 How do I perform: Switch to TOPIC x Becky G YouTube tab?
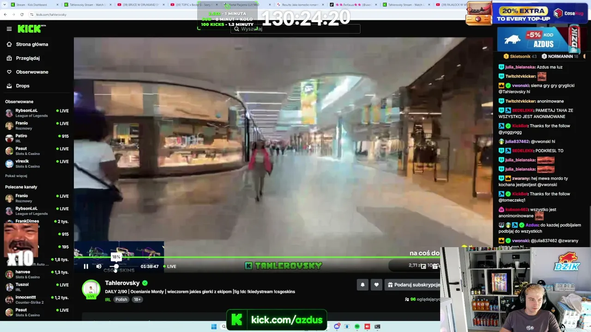point(194,5)
